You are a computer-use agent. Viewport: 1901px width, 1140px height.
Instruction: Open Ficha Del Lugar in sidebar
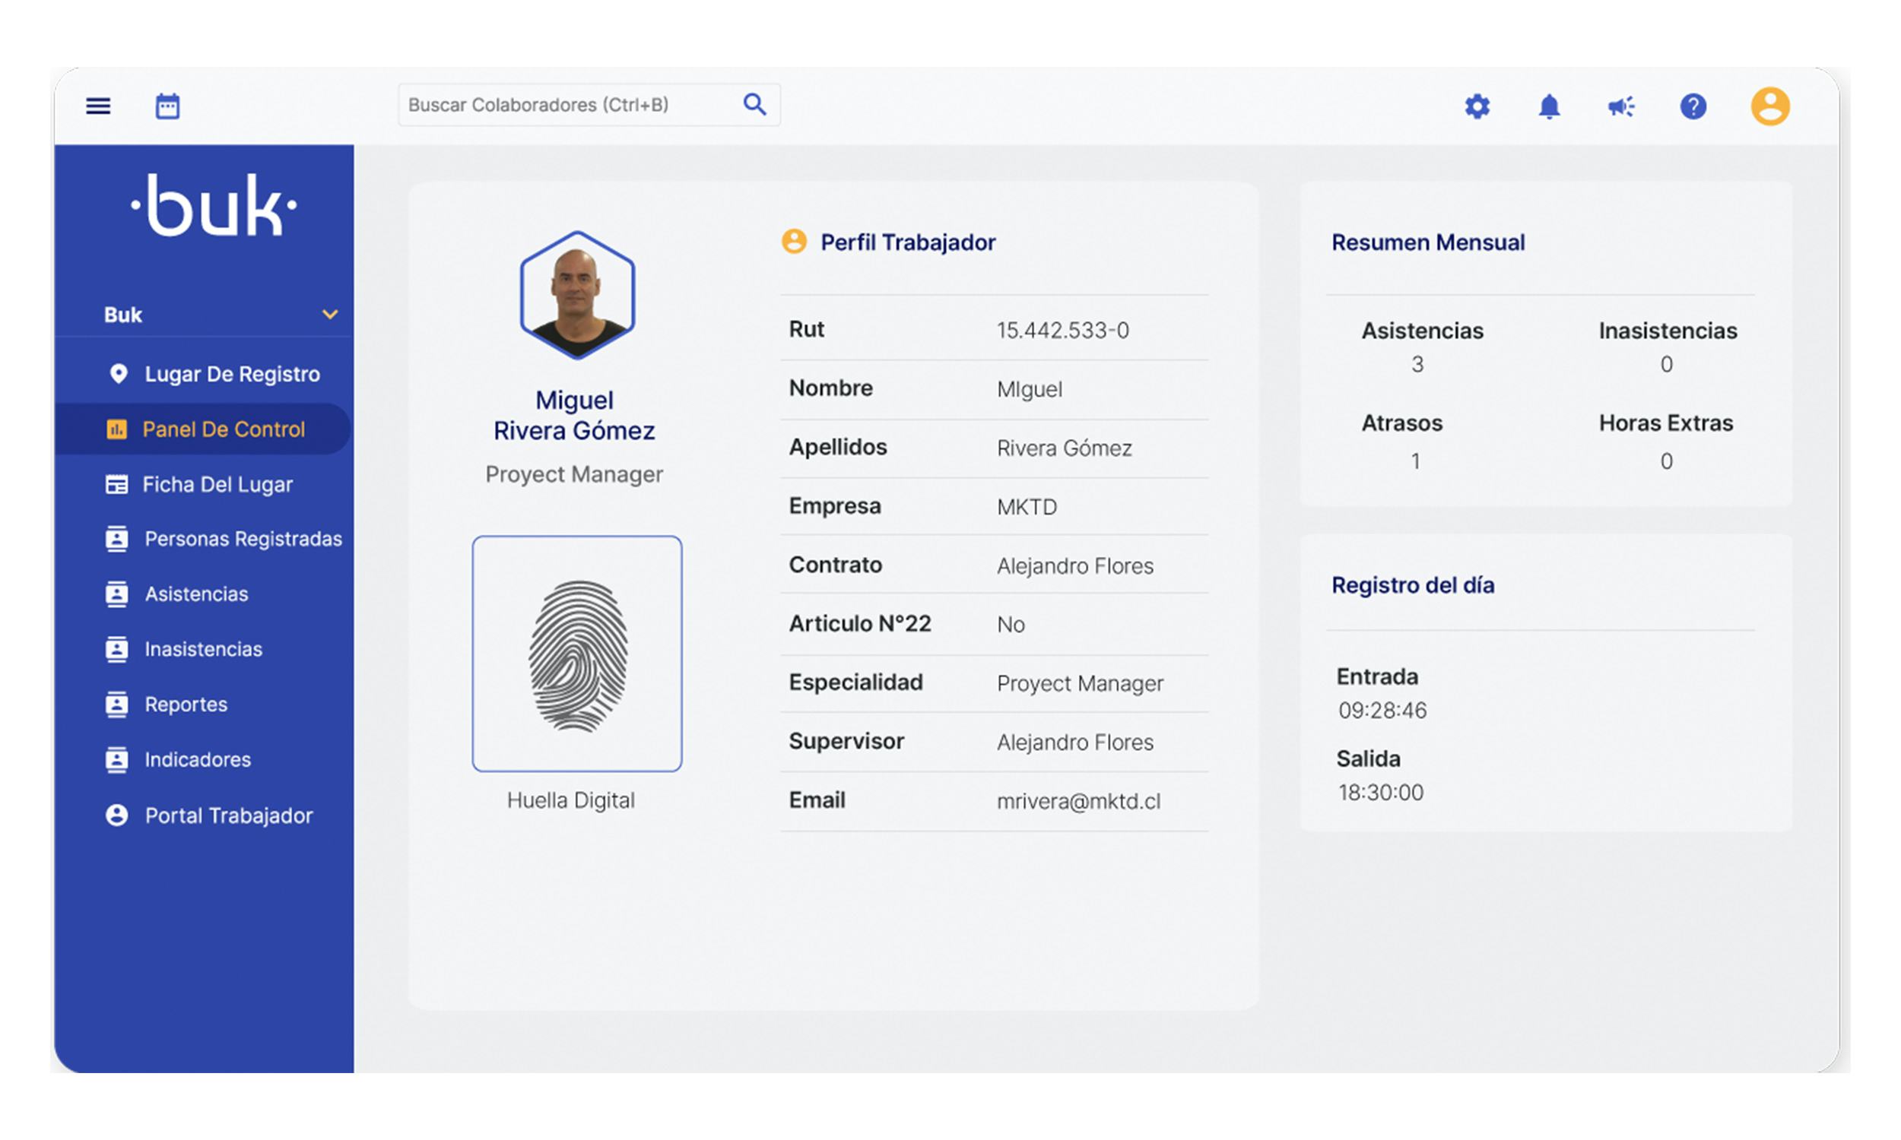point(217,485)
